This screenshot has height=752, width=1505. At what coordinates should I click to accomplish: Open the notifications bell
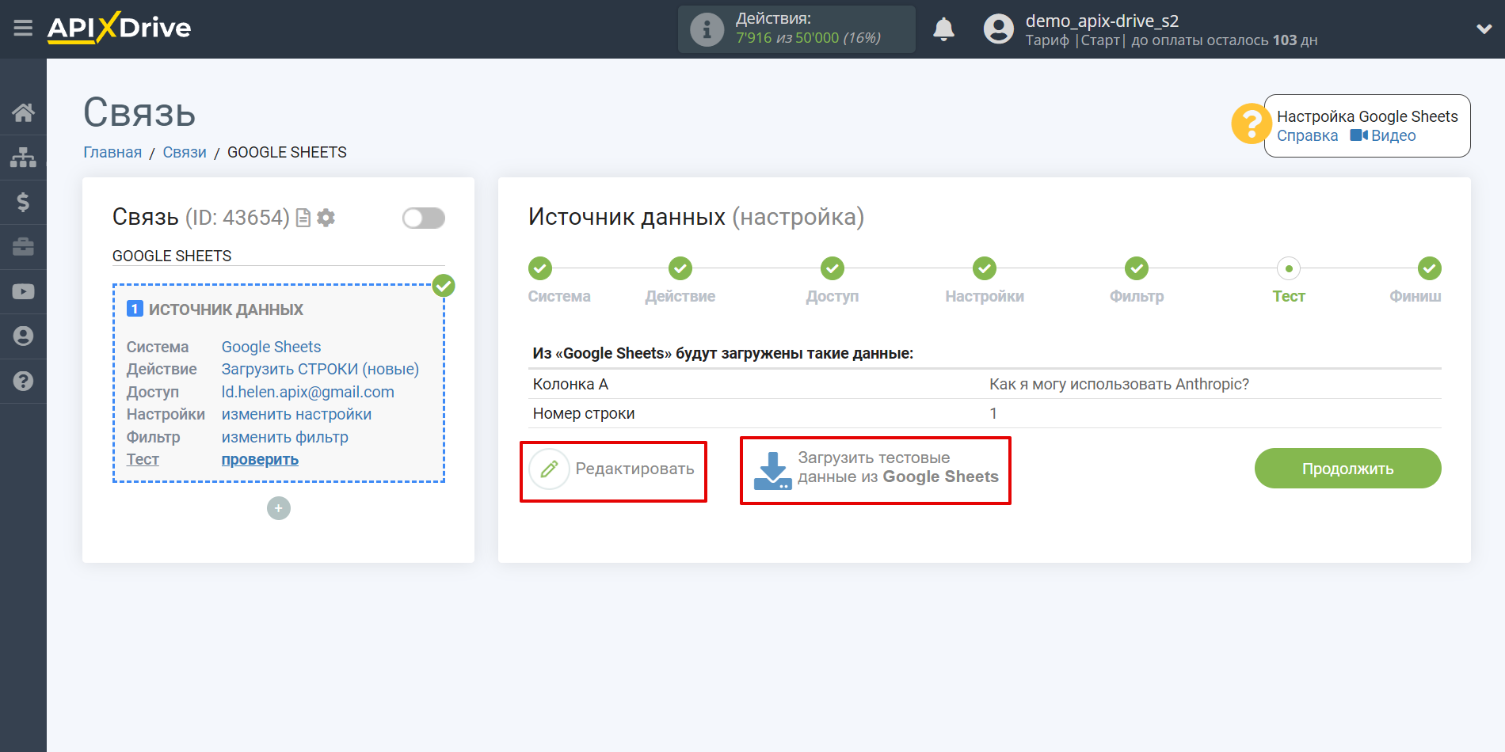tap(943, 29)
